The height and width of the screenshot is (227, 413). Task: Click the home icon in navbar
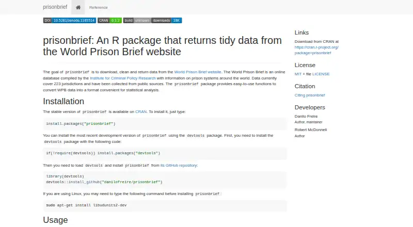(78, 7)
